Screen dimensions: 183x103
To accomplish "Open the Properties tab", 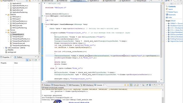I will [6, 57].
